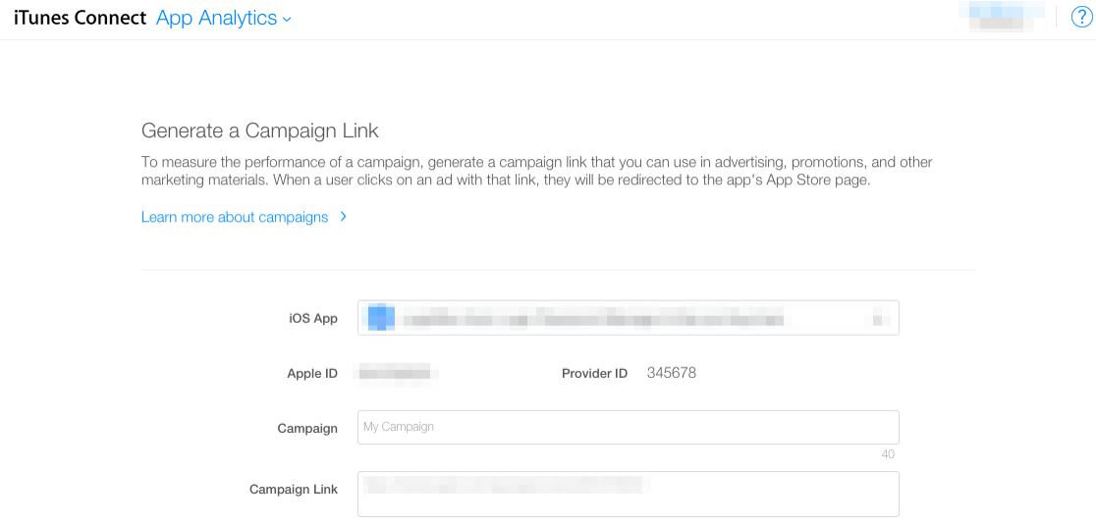Click inside the Campaign Link text box
1096x528 pixels.
pyautogui.click(x=628, y=494)
